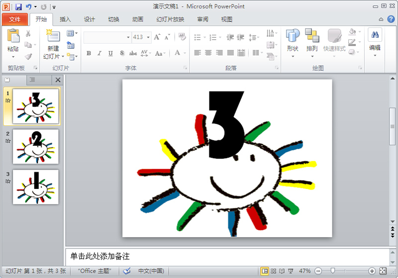Screen dimensions: 398x278
Task: Switch to the 插入 Insert tab
Action: tap(65, 19)
